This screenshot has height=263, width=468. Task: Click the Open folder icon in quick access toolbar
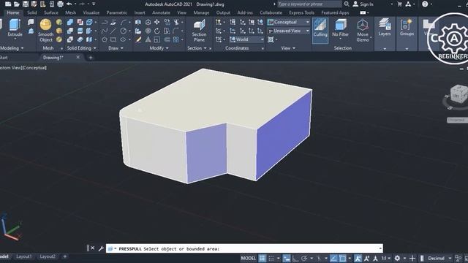pyautogui.click(x=17, y=4)
